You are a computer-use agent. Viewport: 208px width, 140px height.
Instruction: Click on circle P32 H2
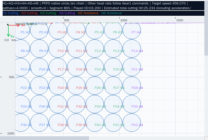76,104
